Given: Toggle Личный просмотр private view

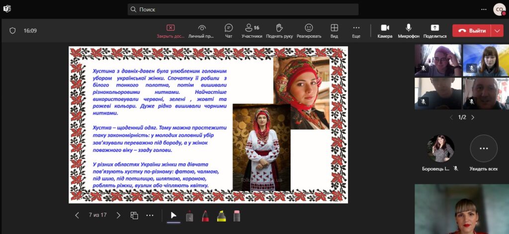Looking at the screenshot, I should pyautogui.click(x=202, y=31).
